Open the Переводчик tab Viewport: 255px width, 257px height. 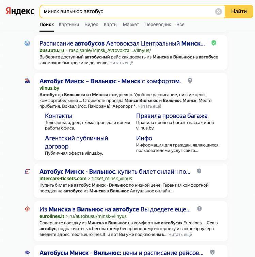(x=158, y=24)
